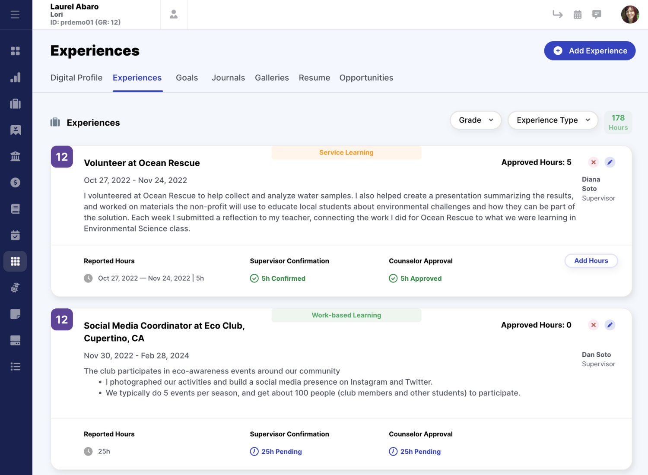Expand the Grade filter dropdown
Viewport: 648px width, 475px height.
pos(476,120)
